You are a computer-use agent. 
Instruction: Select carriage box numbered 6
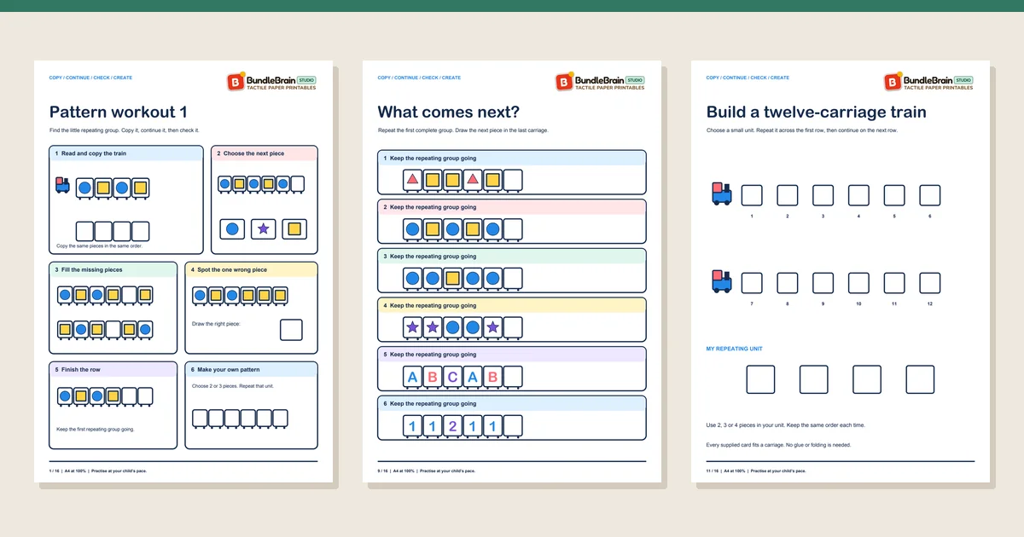[x=930, y=195]
